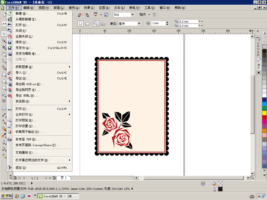Select the Interactive fill tool
The height and width of the screenshot is (200, 267).
coord(4,155)
